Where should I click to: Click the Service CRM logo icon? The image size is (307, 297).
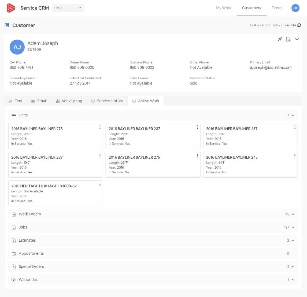[11, 8]
